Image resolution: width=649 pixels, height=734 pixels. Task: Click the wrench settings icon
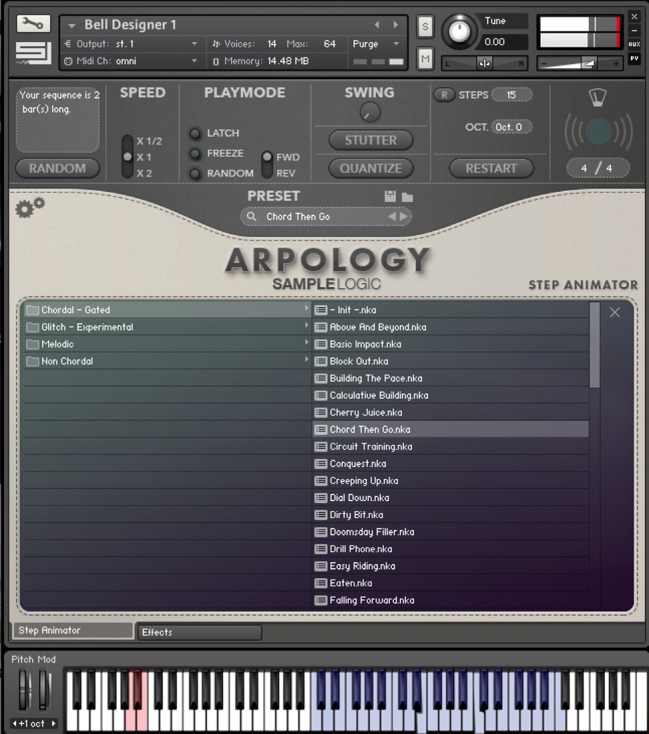pos(33,24)
